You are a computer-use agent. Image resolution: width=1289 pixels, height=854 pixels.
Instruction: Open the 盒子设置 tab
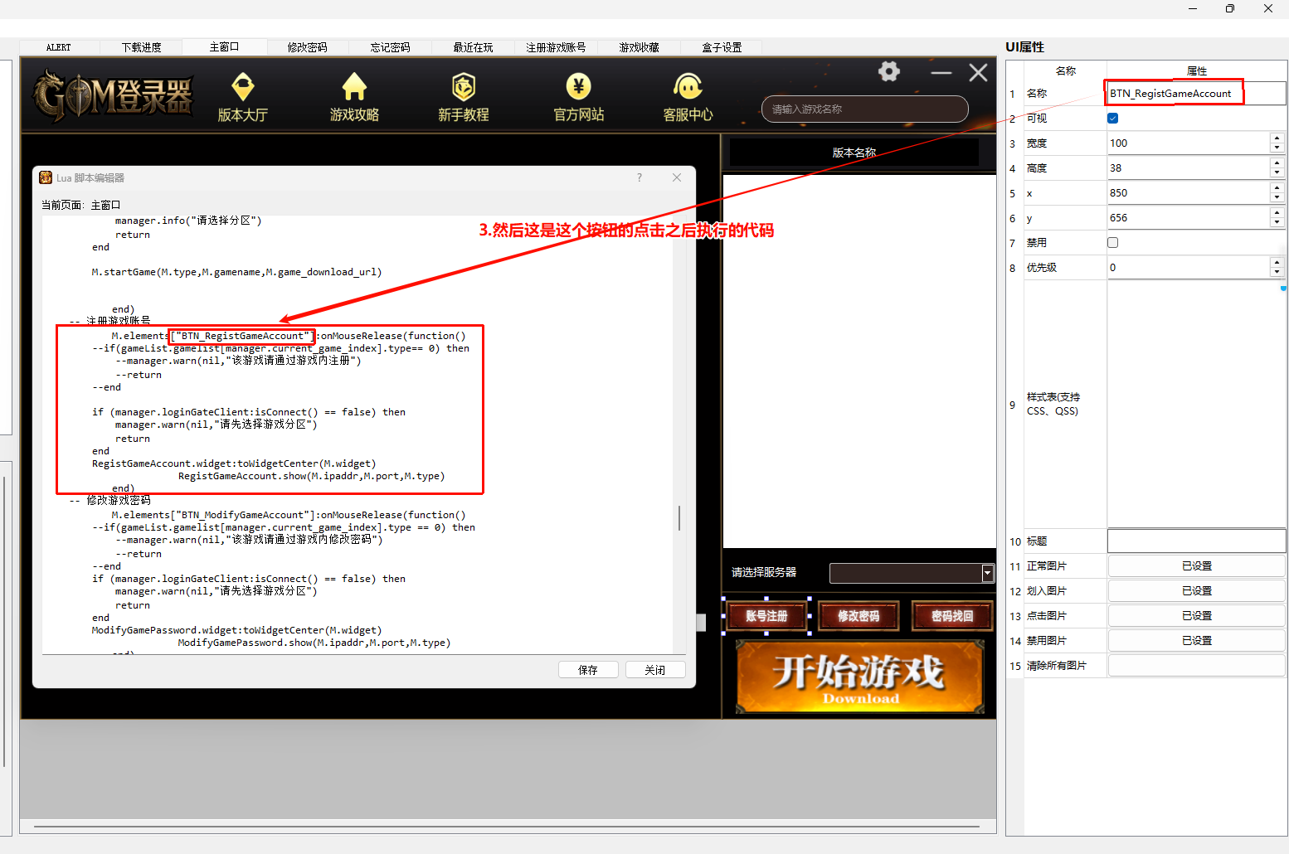(722, 47)
